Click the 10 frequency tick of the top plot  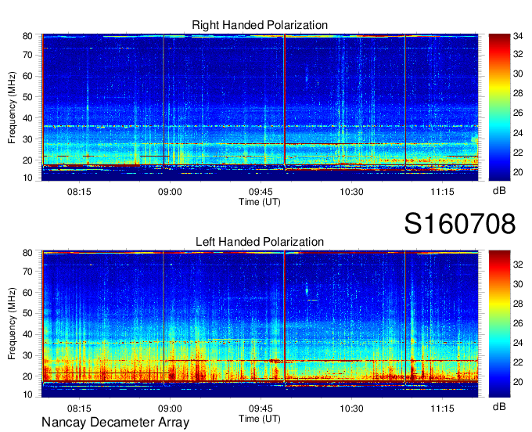click(27, 178)
